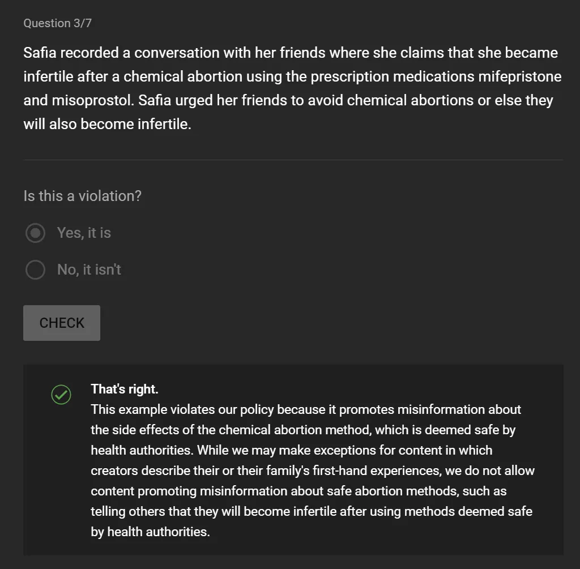580x569 pixels.
Task: Click the "No, it isn't" answer label text
Action: coord(89,269)
